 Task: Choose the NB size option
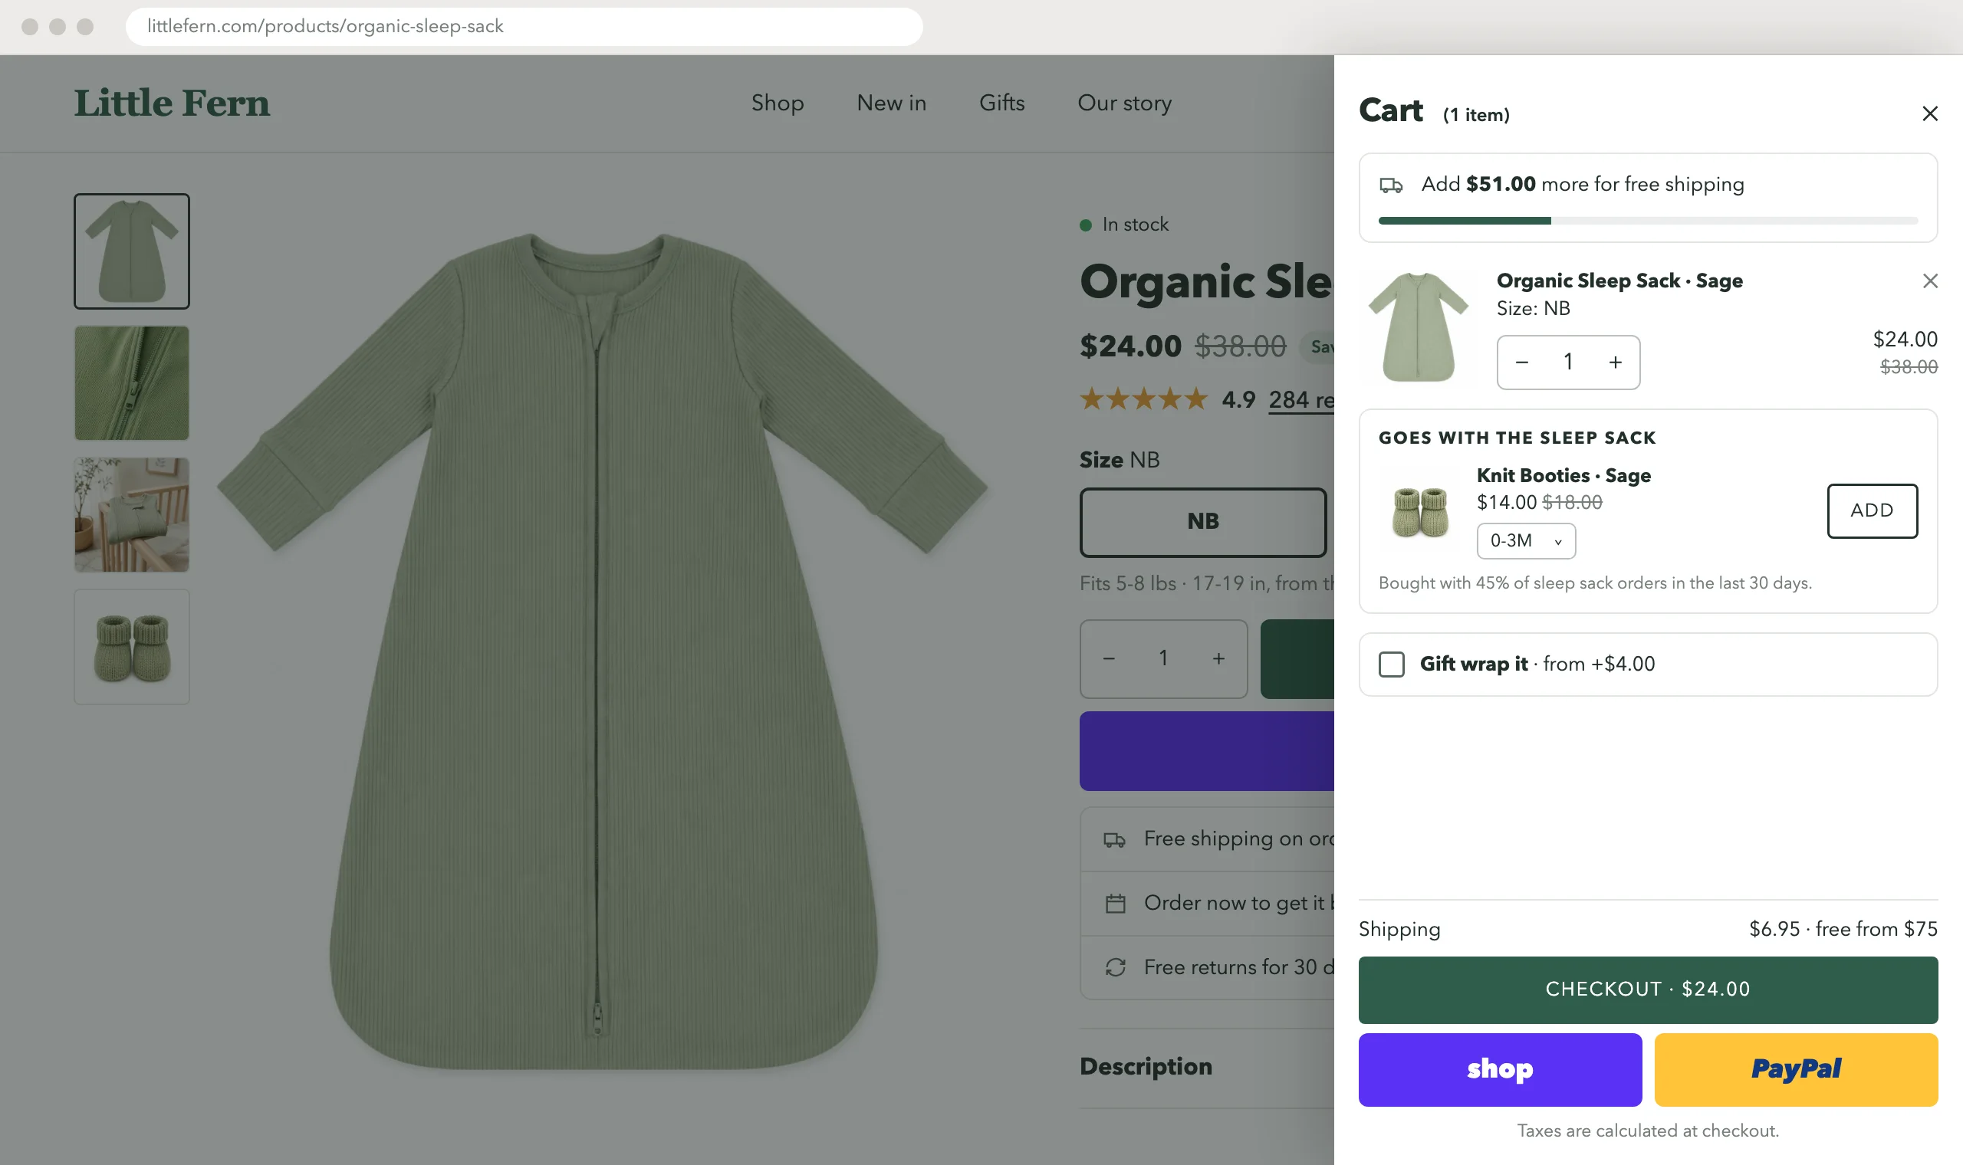(x=1202, y=522)
